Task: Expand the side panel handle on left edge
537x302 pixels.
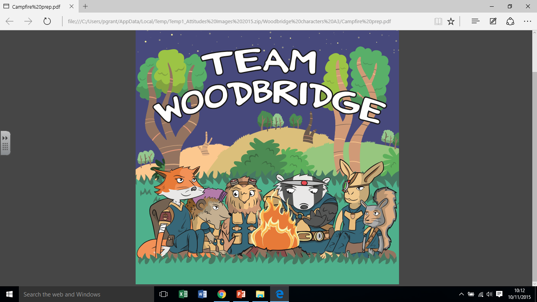Action: tap(5, 143)
